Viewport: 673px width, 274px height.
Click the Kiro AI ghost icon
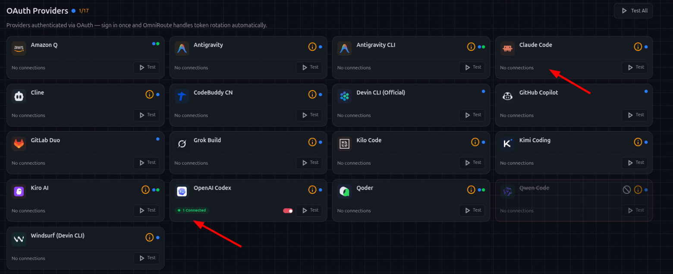click(19, 192)
